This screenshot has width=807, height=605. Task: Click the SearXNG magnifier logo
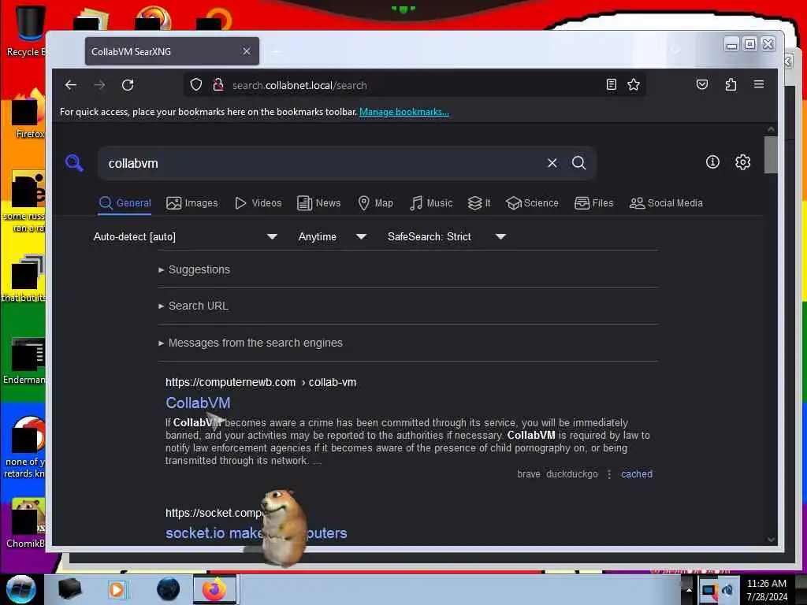74,162
